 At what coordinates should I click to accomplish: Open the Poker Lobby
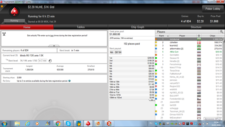[x=213, y=9]
